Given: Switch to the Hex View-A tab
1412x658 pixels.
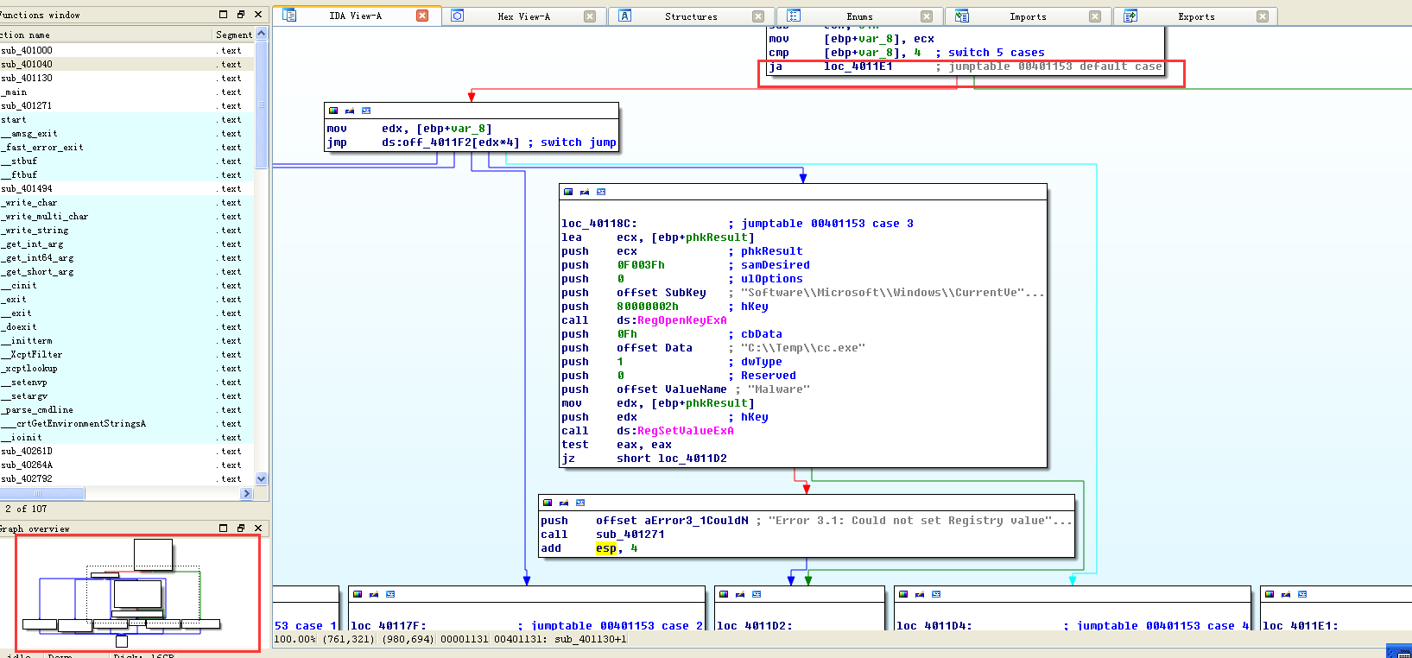Looking at the screenshot, I should tap(524, 16).
